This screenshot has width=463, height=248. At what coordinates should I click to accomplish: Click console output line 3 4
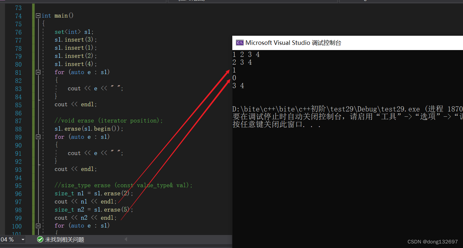238,86
